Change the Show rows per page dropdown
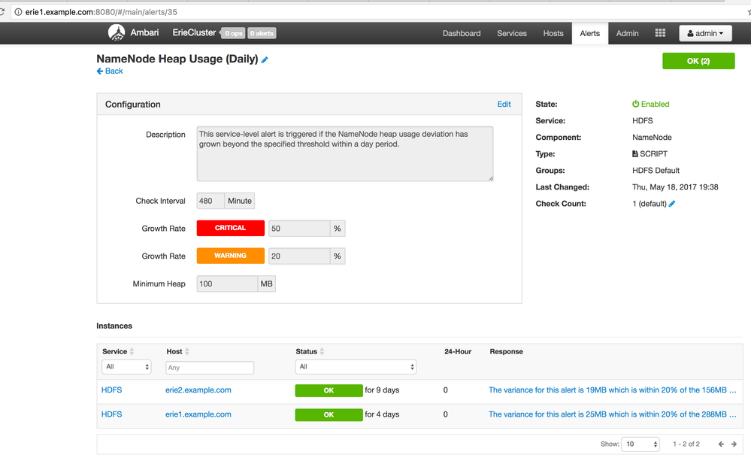Image resolution: width=751 pixels, height=458 pixels. [x=640, y=444]
